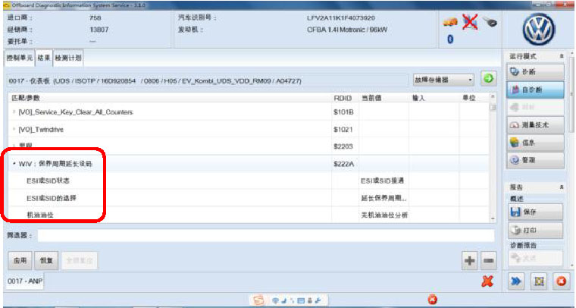Click the red X cancel icon near 0017 tab
Screen dimensions: 576x308
[487, 281]
